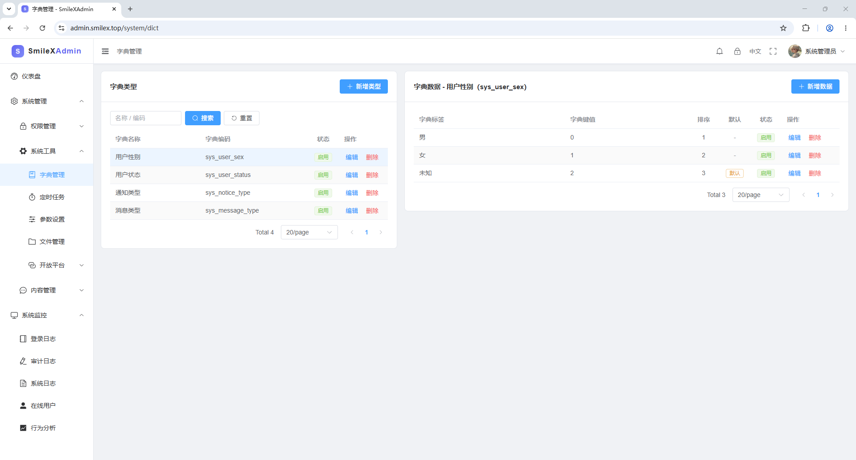Image resolution: width=856 pixels, height=460 pixels.
Task: Collapse the 系统管理 menu group
Action: pos(46,101)
